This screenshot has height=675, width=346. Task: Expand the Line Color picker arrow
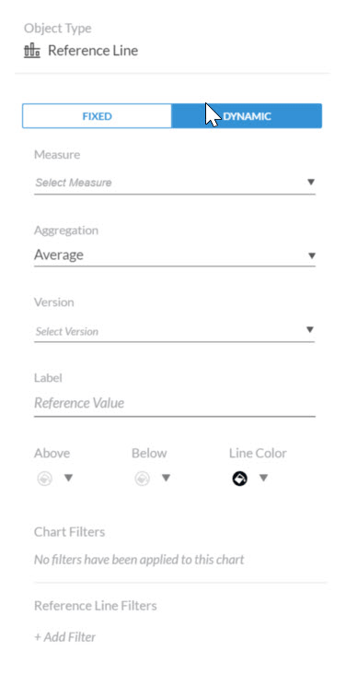pos(264,478)
